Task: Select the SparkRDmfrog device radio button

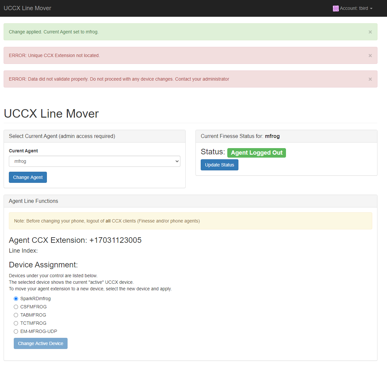Action: pyautogui.click(x=16, y=299)
